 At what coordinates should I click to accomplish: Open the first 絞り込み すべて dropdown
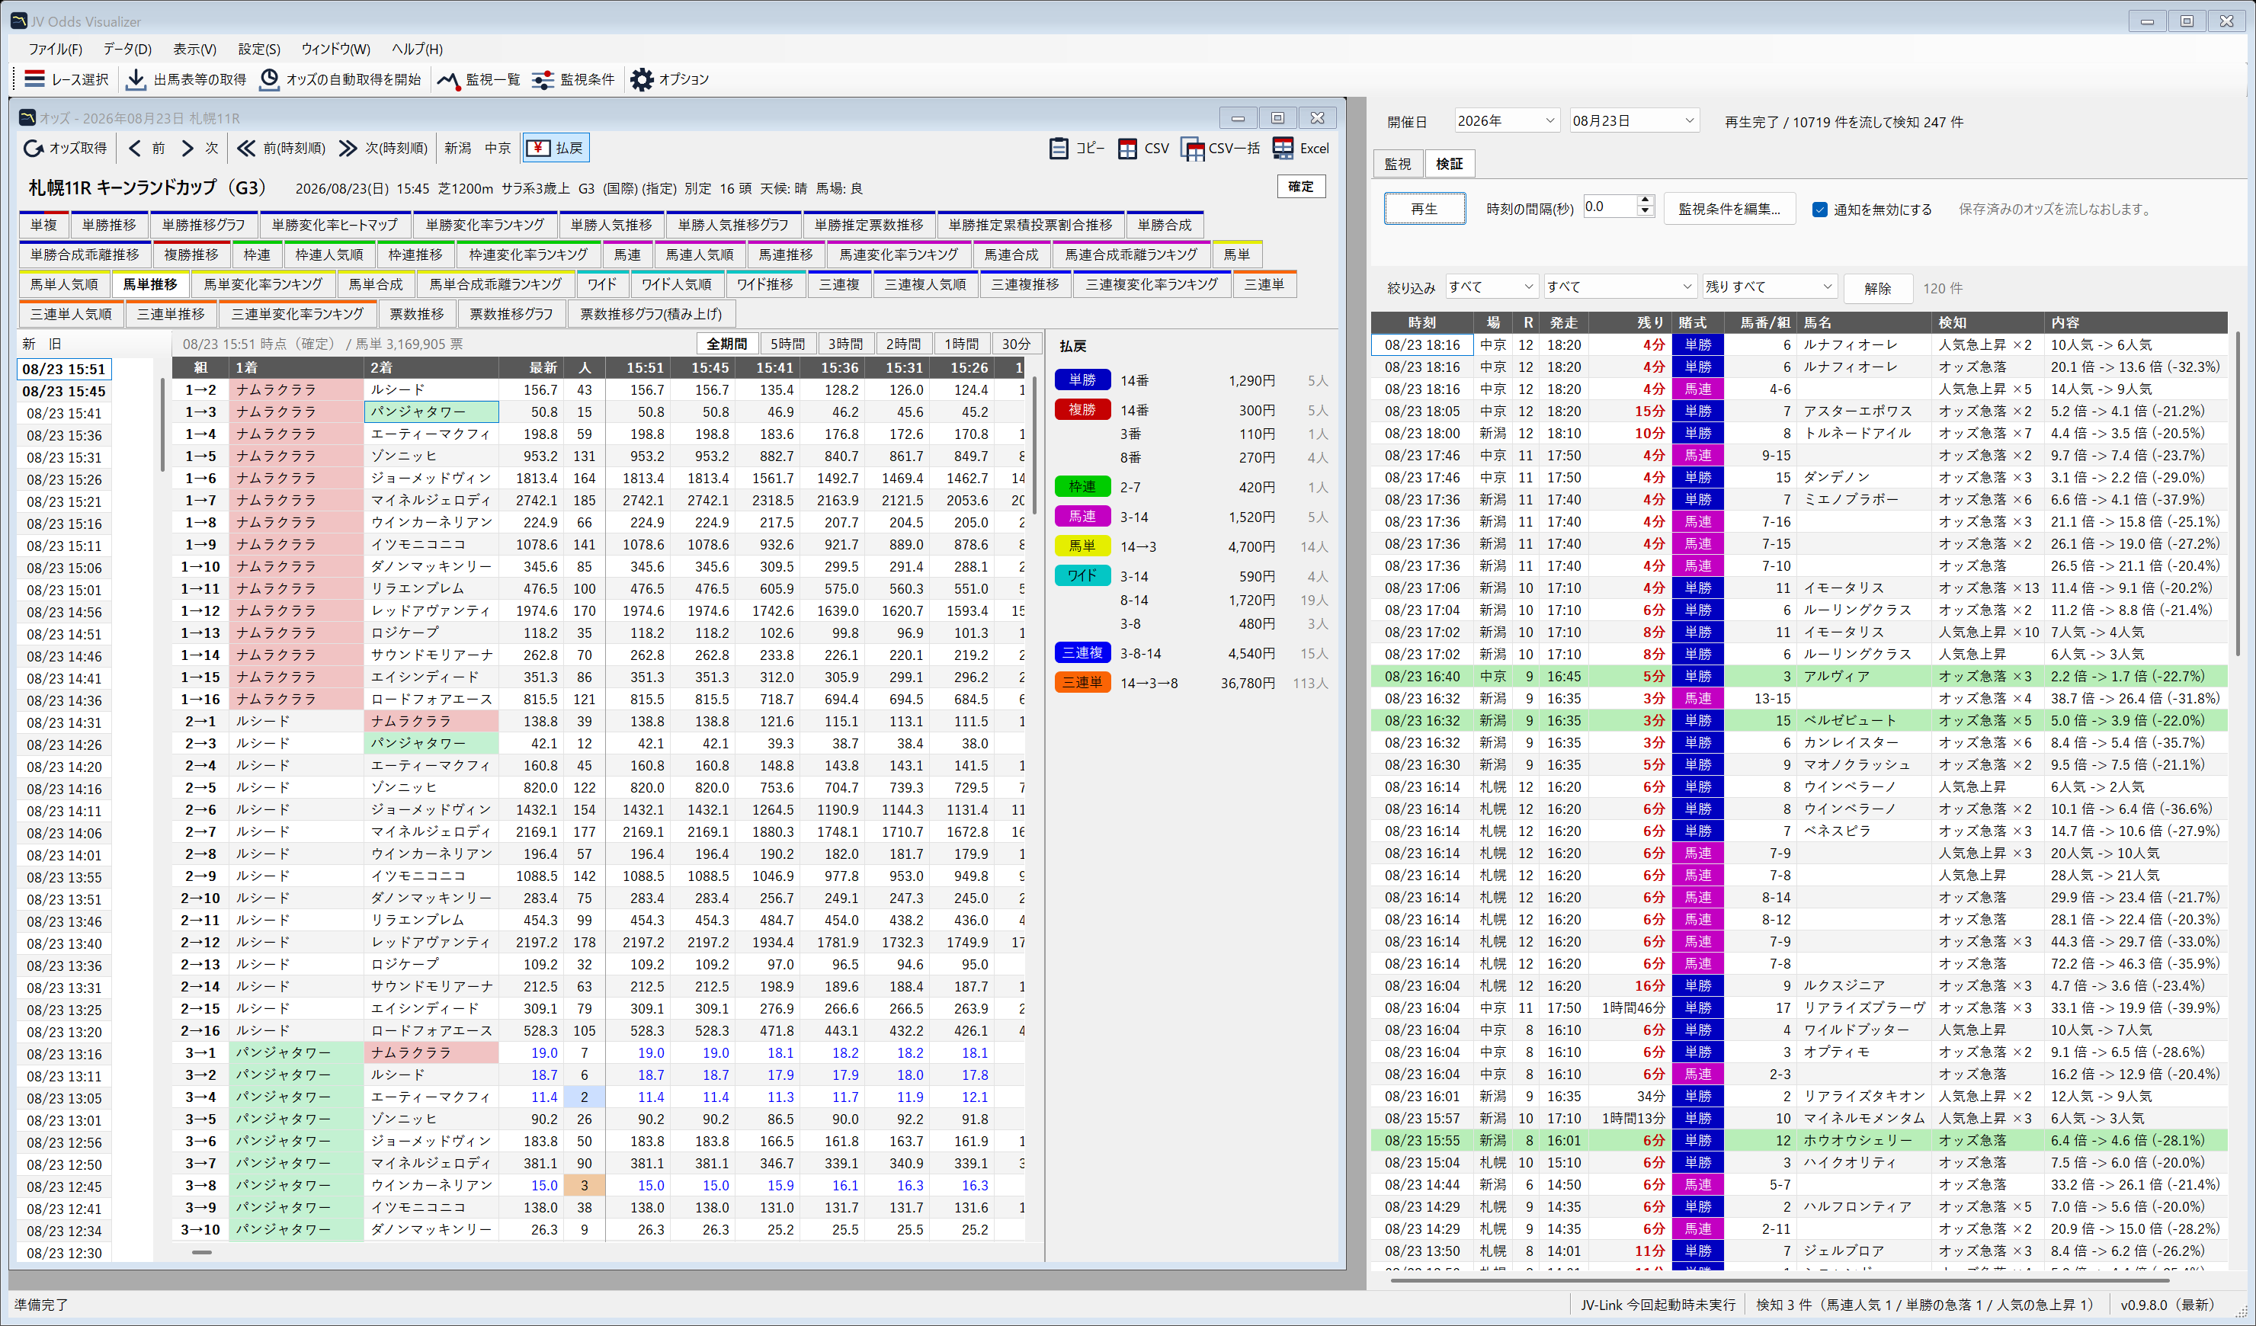pyautogui.click(x=1492, y=287)
